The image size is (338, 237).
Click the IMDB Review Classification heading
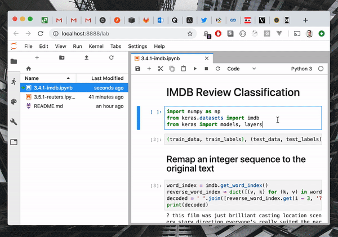(233, 92)
